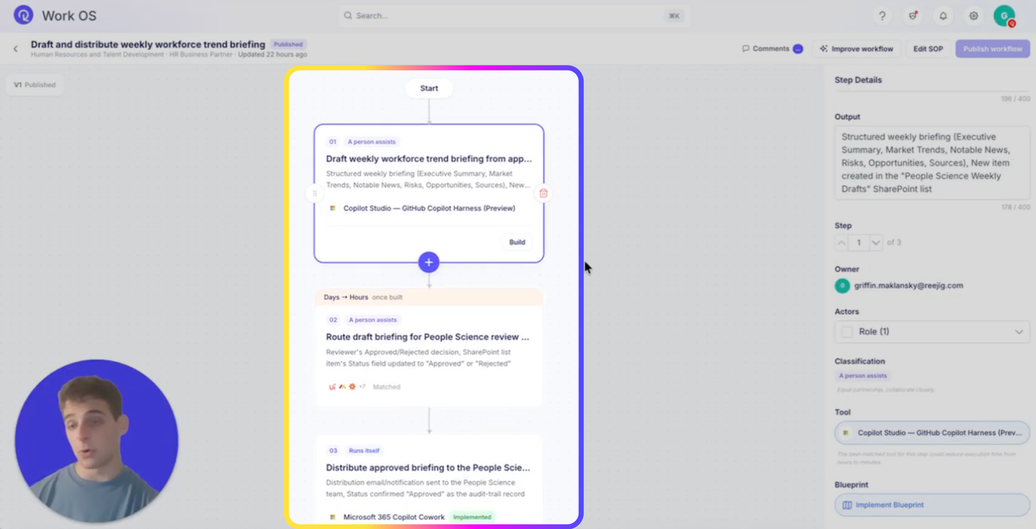Delete step 01 with the trash icon
1036x529 pixels.
coord(543,193)
